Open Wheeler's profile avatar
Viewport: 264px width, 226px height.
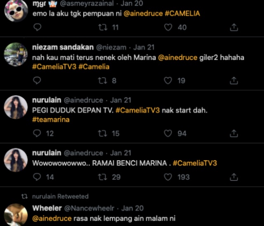[16, 215]
